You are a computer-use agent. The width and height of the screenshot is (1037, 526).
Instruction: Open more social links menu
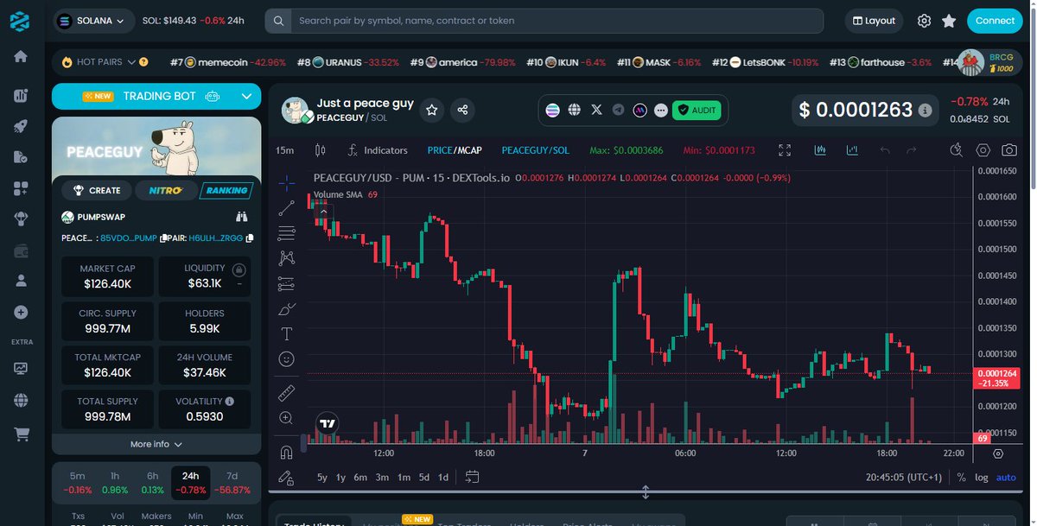click(x=661, y=111)
